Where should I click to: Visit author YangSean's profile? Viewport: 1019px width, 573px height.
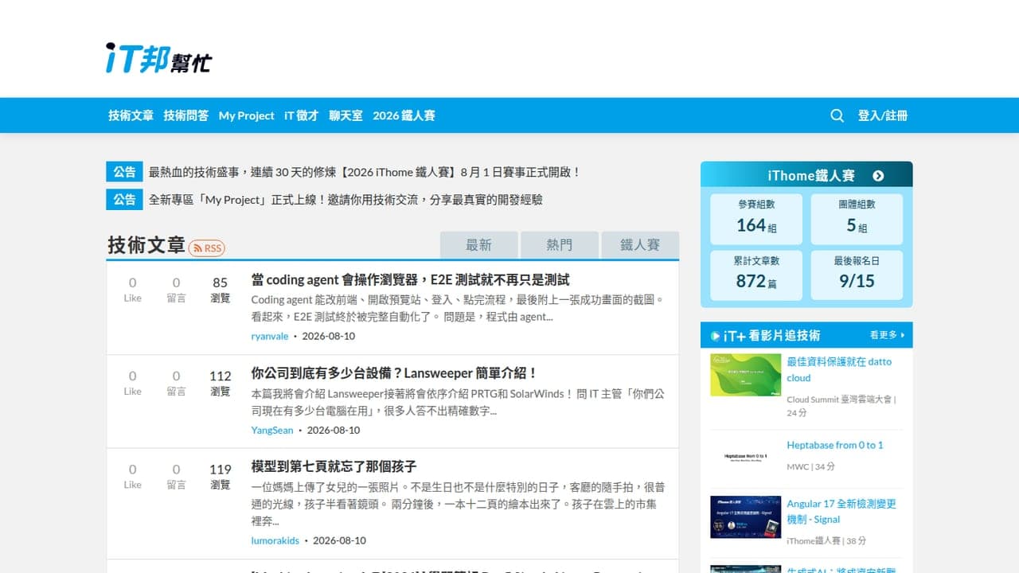[272, 430]
